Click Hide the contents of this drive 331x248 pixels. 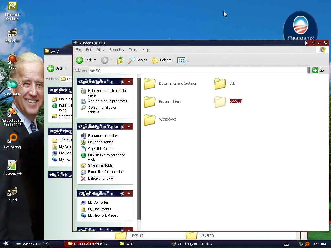point(107,93)
